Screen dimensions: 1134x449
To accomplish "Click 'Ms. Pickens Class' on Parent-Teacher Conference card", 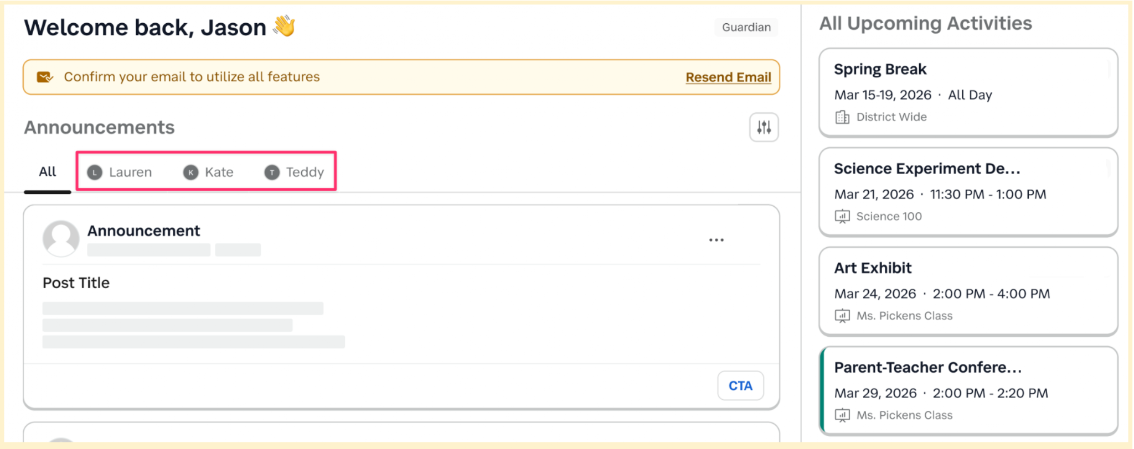I will click(905, 415).
